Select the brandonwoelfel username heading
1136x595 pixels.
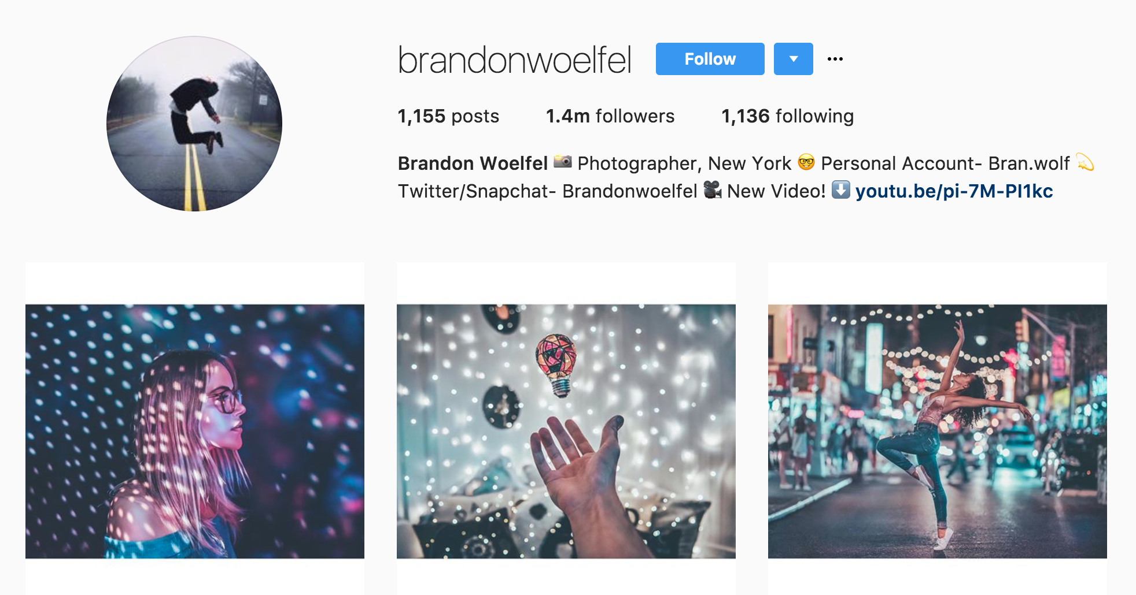coord(514,60)
